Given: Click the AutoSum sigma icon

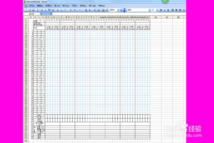Looking at the screenshot, I should (90, 10).
